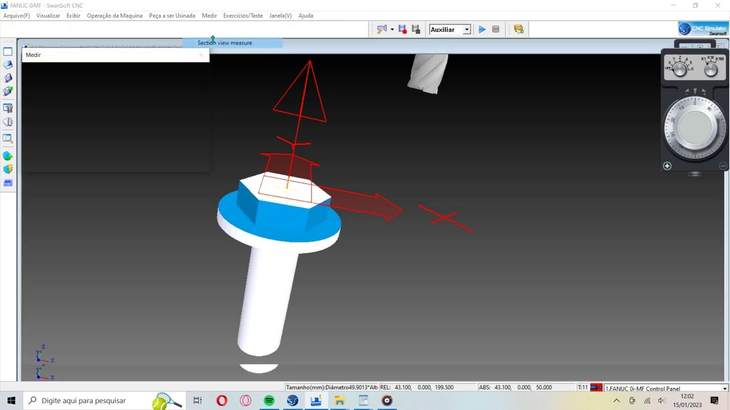Click the section view icon in left toolbar
Image resolution: width=730 pixels, height=410 pixels.
click(8, 122)
